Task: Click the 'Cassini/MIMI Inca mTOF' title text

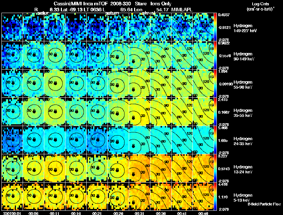Action: [81, 4]
